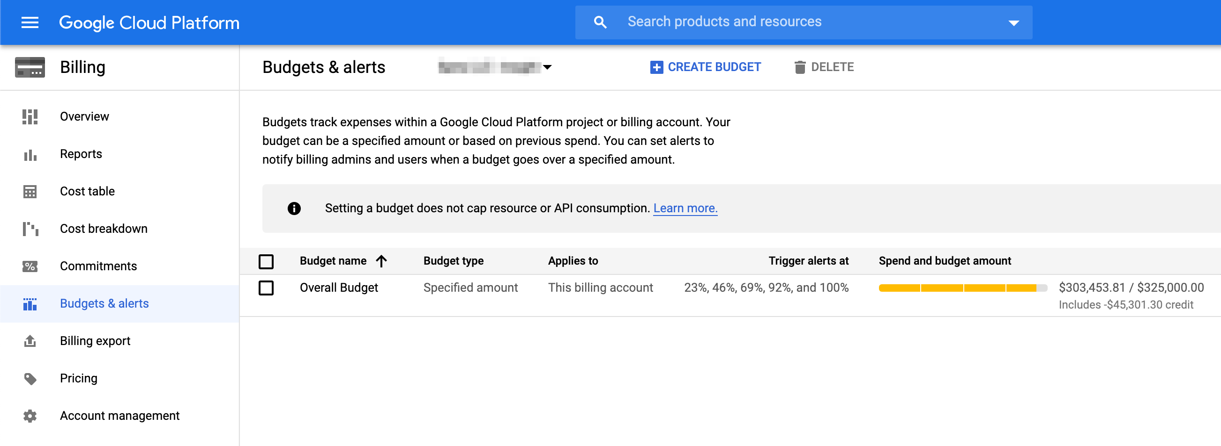Click the search products and resources field
The image size is (1221, 446).
click(x=804, y=22)
